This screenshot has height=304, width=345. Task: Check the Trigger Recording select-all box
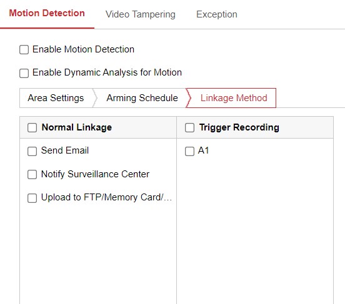189,127
